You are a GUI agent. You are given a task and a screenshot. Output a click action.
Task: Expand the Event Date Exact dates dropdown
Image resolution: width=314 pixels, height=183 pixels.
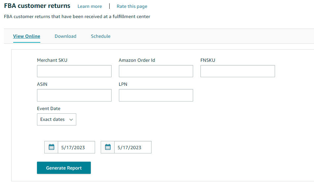pyautogui.click(x=56, y=119)
